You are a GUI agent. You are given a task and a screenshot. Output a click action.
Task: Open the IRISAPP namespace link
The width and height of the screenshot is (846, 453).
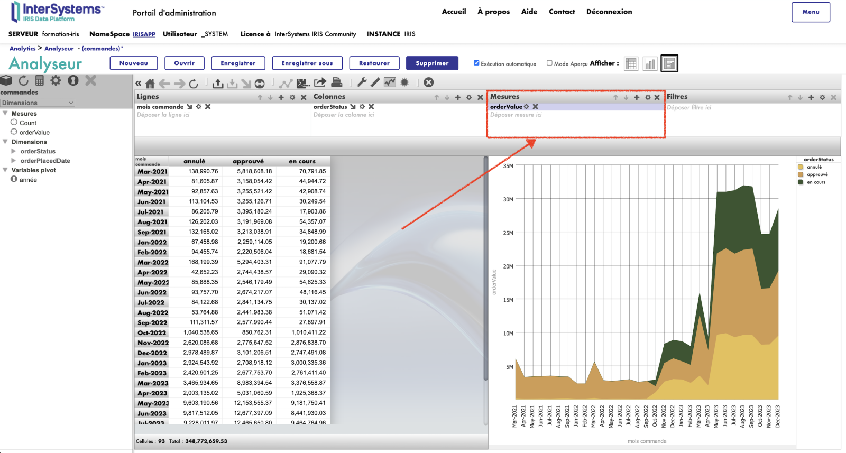(x=144, y=34)
